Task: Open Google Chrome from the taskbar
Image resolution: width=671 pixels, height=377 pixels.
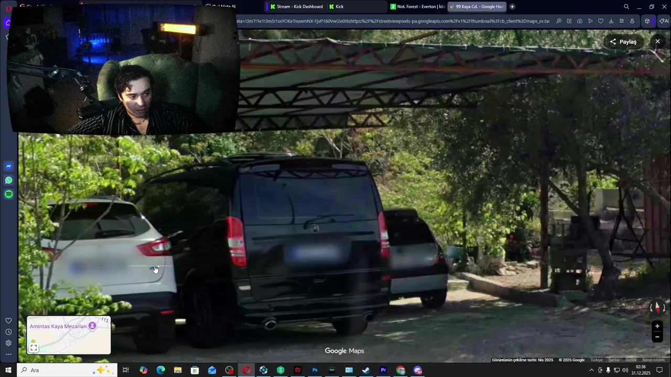Action: (401, 370)
